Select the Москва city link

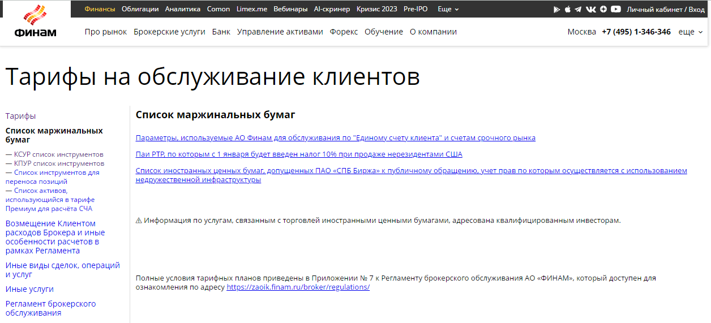(582, 32)
